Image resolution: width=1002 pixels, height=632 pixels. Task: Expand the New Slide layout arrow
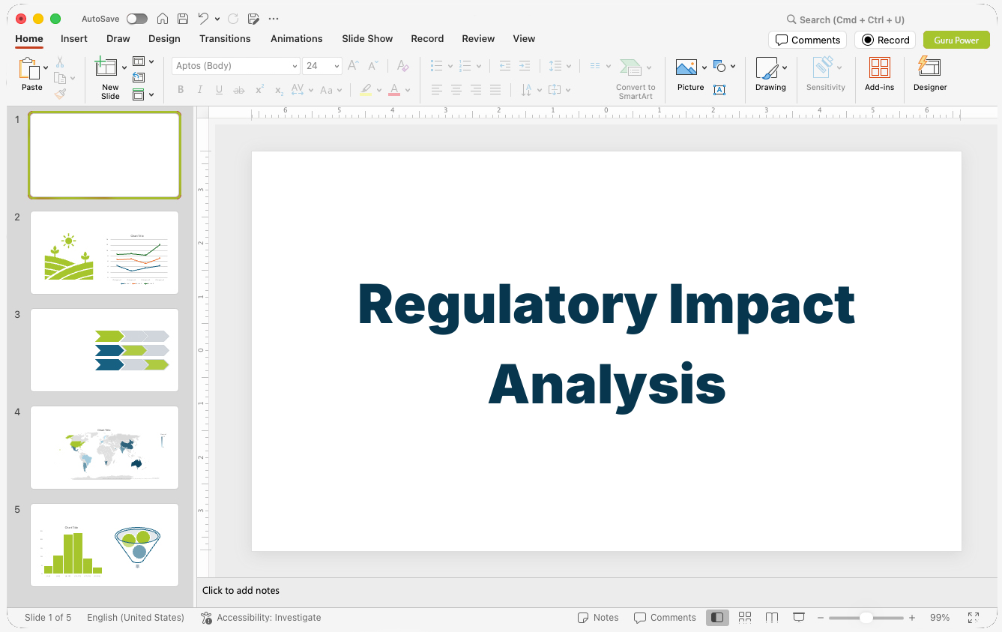tap(124, 68)
